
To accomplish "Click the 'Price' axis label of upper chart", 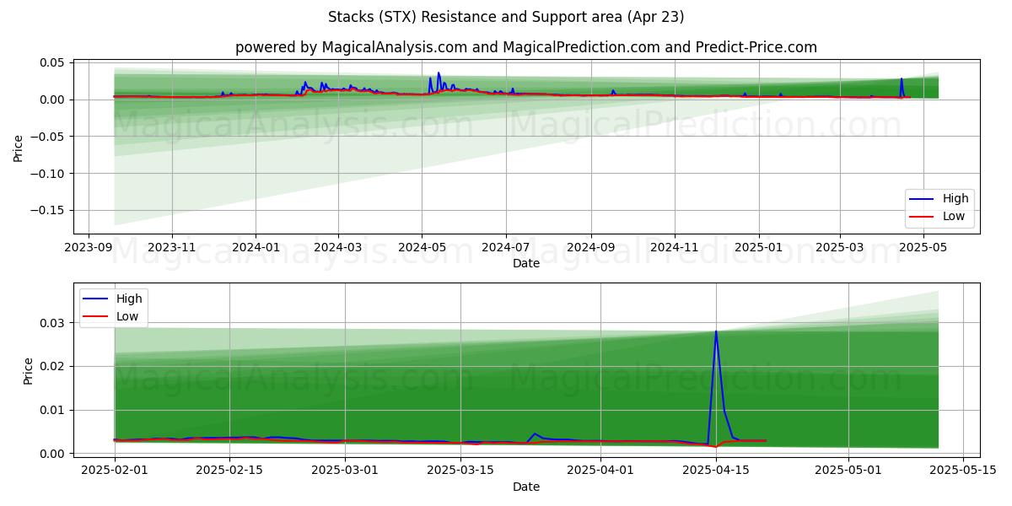I will pos(19,148).
